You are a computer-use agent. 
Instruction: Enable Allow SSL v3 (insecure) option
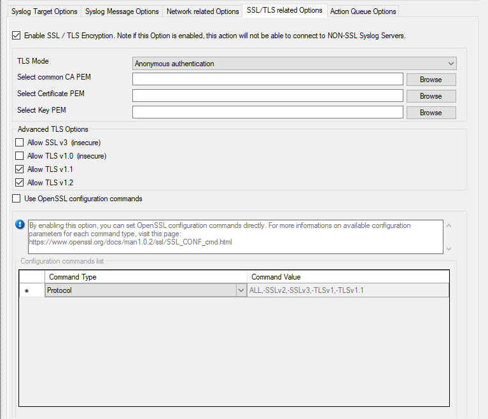click(x=19, y=143)
